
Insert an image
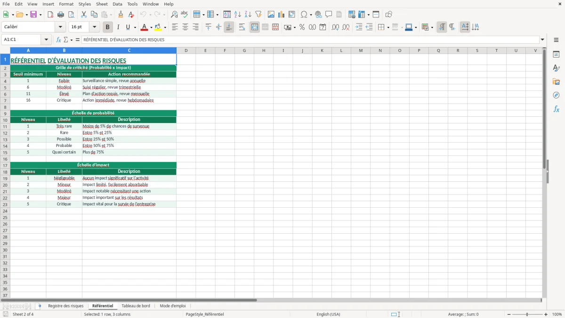tap(271, 15)
